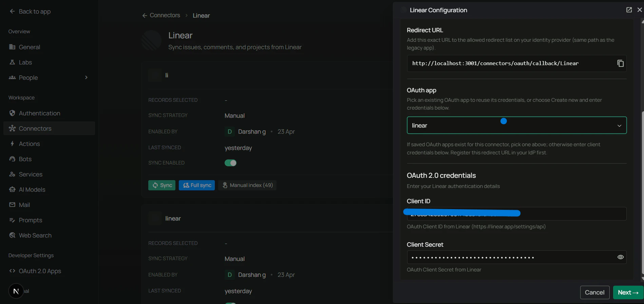Start a Full sync
Screen dimensions: 644x304
coord(197,185)
